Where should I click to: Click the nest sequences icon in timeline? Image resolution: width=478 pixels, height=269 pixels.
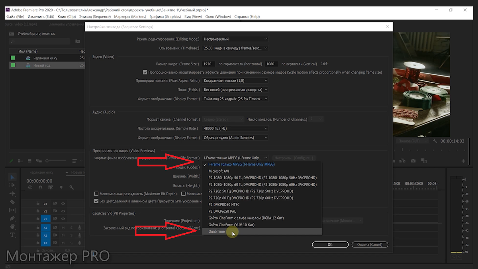click(29, 187)
